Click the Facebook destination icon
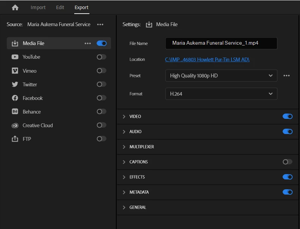 click(15, 98)
